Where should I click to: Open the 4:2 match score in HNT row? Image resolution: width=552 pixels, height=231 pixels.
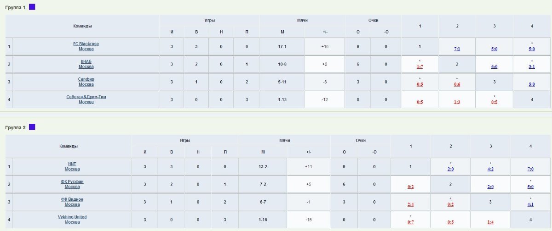point(490,169)
